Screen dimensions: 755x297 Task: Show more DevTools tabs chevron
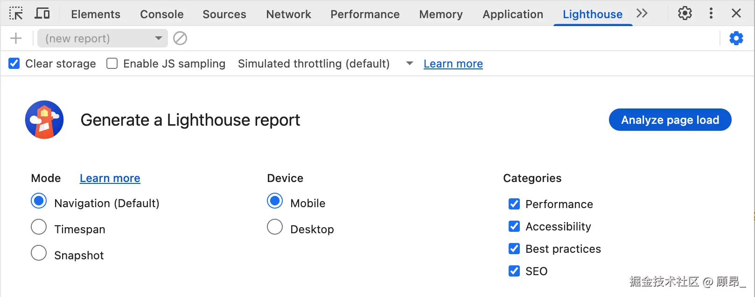point(642,13)
